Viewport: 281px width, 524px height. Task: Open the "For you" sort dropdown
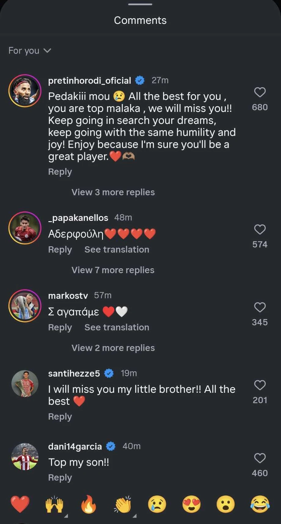[x=30, y=50]
